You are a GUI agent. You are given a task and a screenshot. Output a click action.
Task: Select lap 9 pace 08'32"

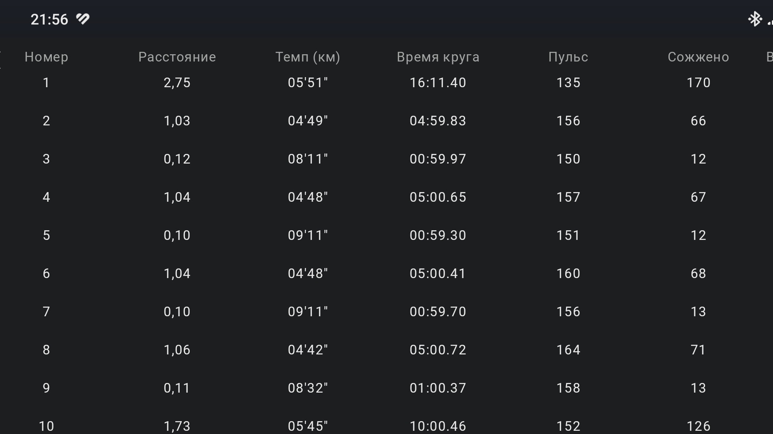point(308,388)
